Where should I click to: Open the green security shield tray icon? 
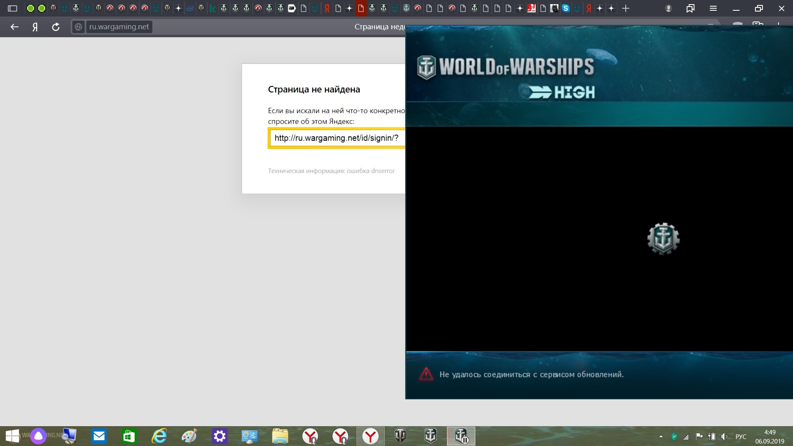[x=674, y=437]
